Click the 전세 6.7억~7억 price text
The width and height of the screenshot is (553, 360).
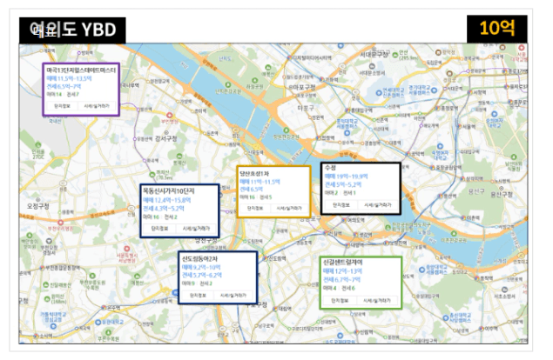point(341,280)
